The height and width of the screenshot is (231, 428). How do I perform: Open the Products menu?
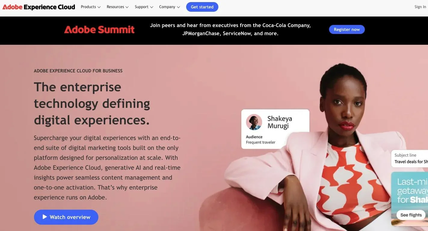[91, 7]
